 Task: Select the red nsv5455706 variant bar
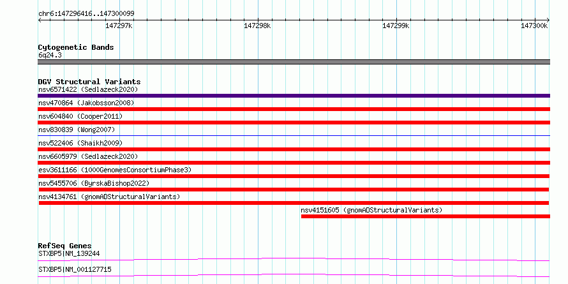click(x=294, y=190)
